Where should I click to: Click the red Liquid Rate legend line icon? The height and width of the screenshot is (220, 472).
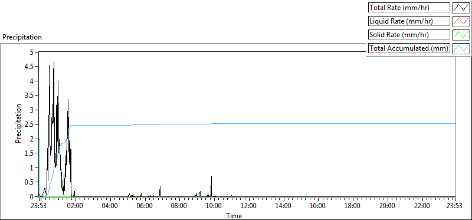461,21
